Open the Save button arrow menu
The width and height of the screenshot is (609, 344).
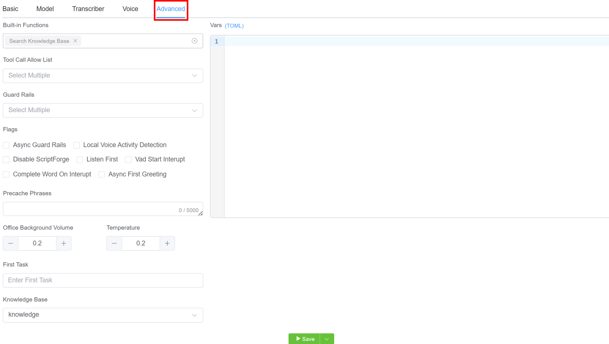click(x=327, y=339)
